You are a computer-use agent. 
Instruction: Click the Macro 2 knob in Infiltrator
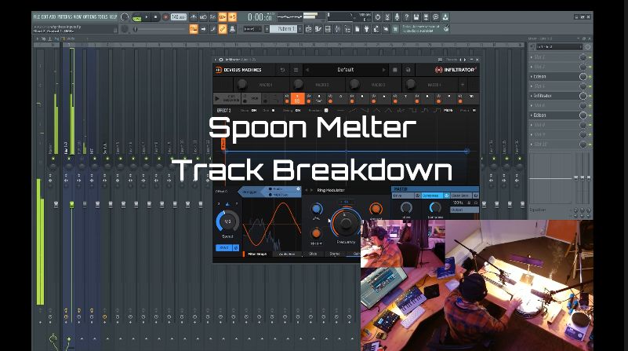[x=298, y=84]
